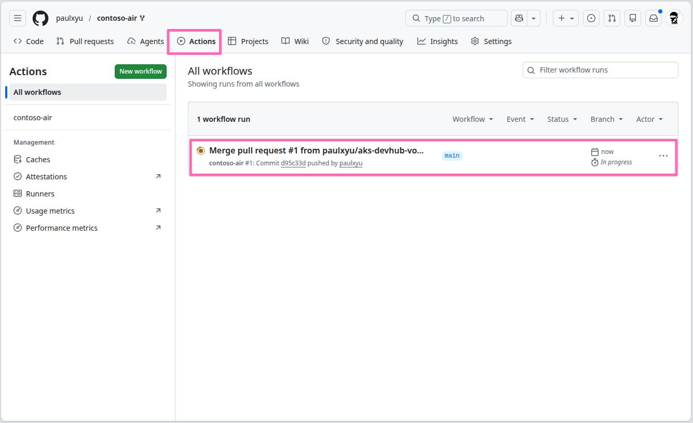Switch to the Code tab

pyautogui.click(x=29, y=41)
